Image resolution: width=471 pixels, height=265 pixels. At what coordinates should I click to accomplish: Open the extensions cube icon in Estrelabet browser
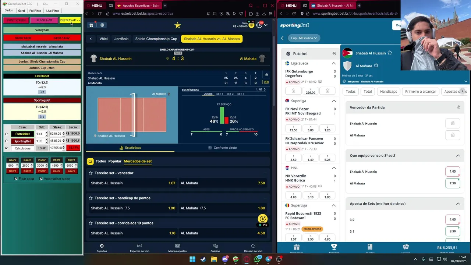[251, 14]
